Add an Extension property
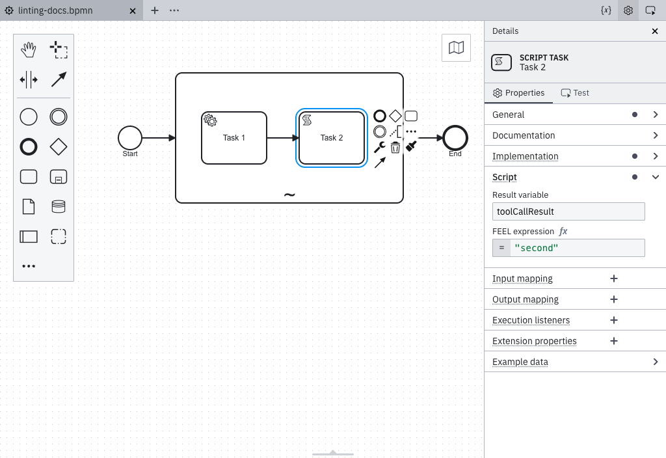Image resolution: width=666 pixels, height=458 pixels. coord(614,341)
